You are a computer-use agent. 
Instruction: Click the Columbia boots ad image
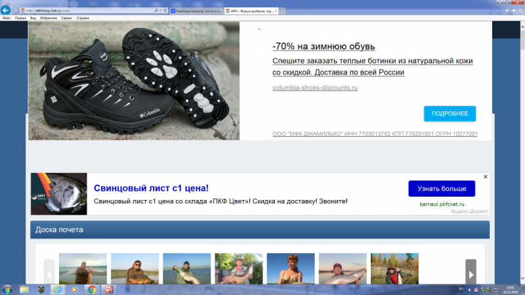[x=134, y=81]
